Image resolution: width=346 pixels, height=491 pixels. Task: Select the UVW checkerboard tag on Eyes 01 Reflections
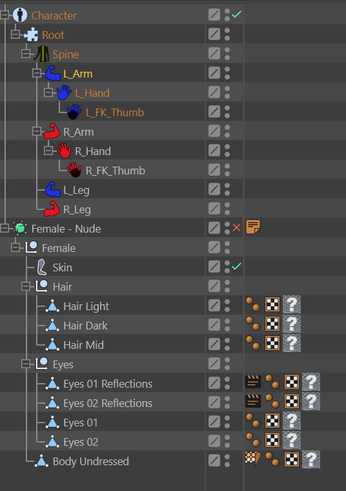point(292,382)
